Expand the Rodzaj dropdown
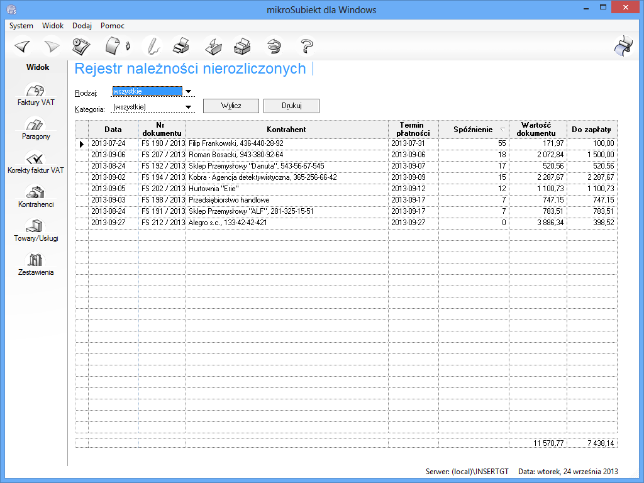This screenshot has height=483, width=644. tap(188, 92)
